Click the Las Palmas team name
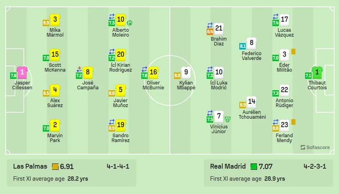Screen dimensions: 339x194 coord(30,166)
